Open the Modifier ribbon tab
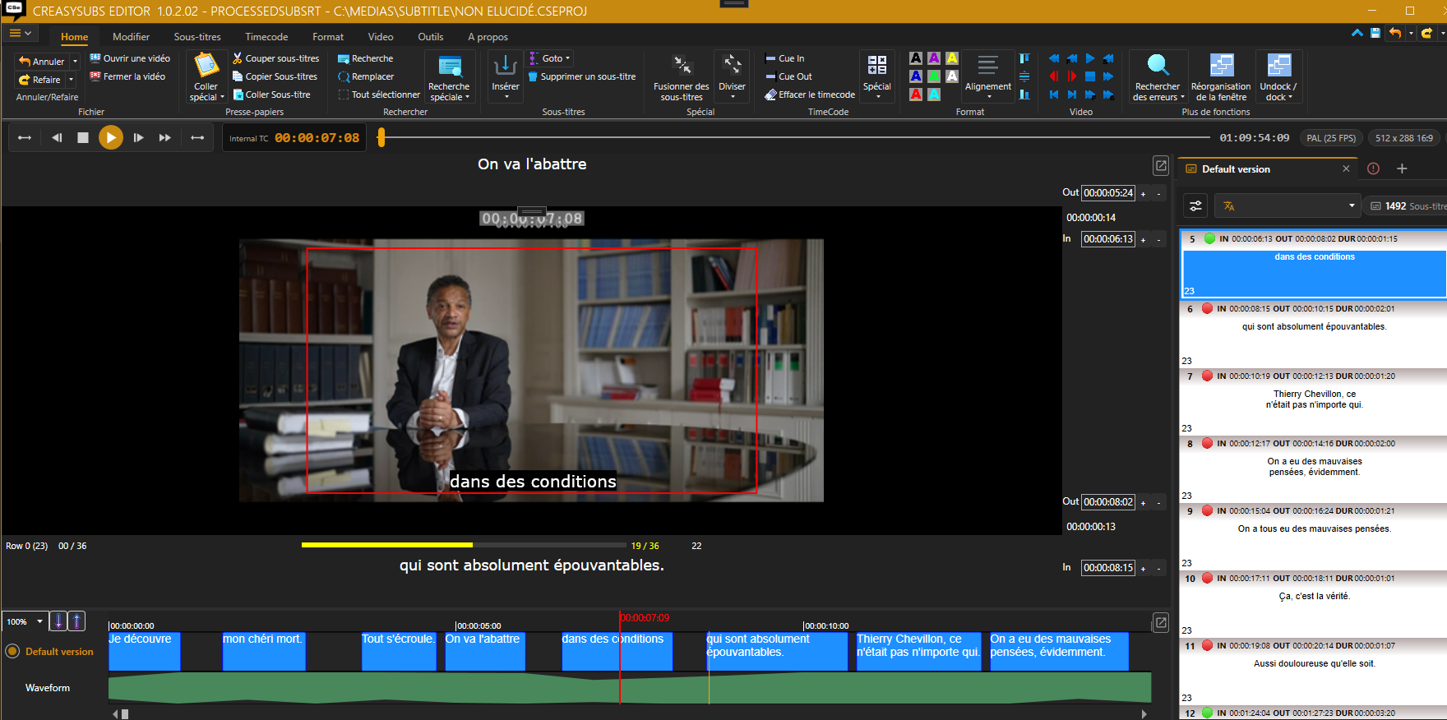This screenshot has height=720, width=1447. pos(131,37)
